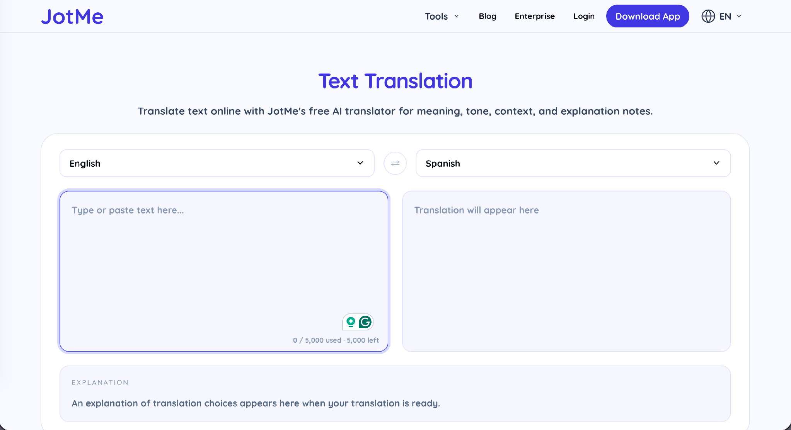Go to the Blog page

click(488, 16)
